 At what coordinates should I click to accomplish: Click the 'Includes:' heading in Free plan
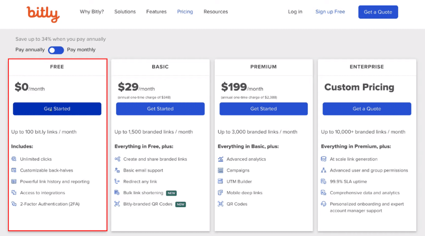click(x=22, y=146)
